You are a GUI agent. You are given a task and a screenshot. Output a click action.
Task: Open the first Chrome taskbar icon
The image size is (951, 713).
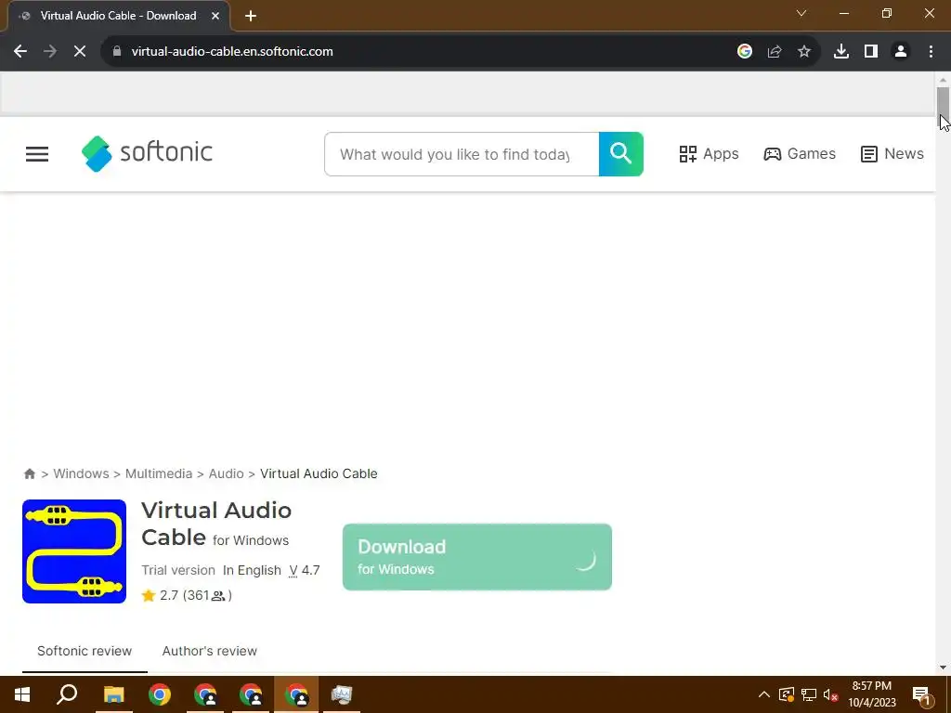click(x=160, y=694)
